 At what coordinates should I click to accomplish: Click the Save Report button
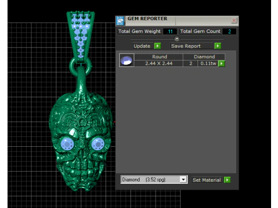pos(192,46)
